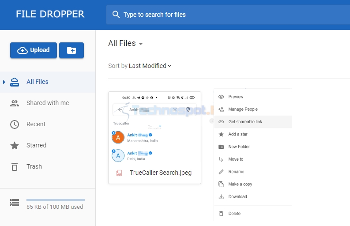Click the Download arrow icon
This screenshot has width=350, height=226.
point(221,197)
